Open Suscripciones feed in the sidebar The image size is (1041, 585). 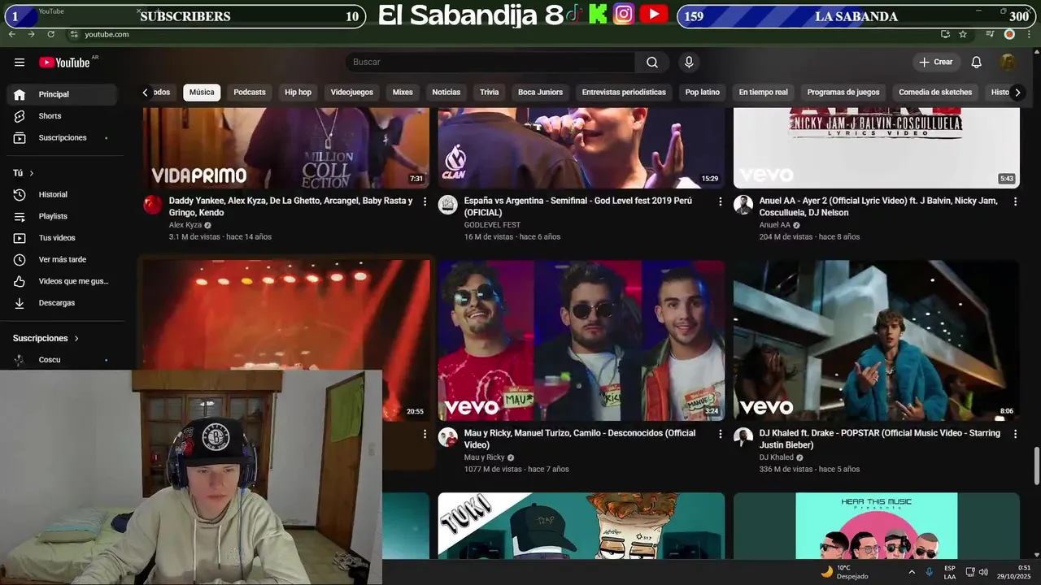tap(62, 138)
